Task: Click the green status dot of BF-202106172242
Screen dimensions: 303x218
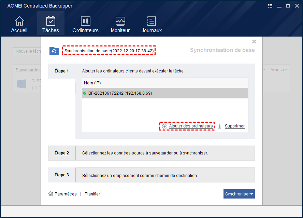Action: coord(85,93)
